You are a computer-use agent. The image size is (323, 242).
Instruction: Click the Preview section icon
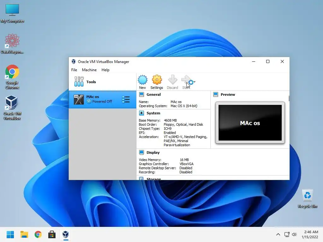tap(216, 95)
